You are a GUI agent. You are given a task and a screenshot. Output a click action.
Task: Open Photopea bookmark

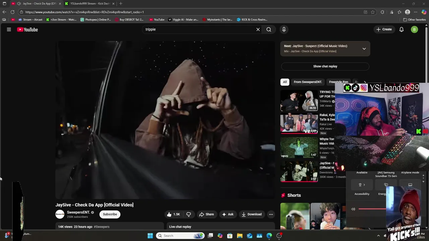coord(96,20)
